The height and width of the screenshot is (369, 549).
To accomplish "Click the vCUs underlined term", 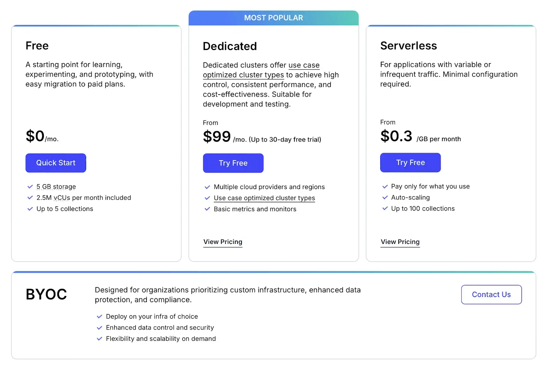I will (x=62, y=198).
